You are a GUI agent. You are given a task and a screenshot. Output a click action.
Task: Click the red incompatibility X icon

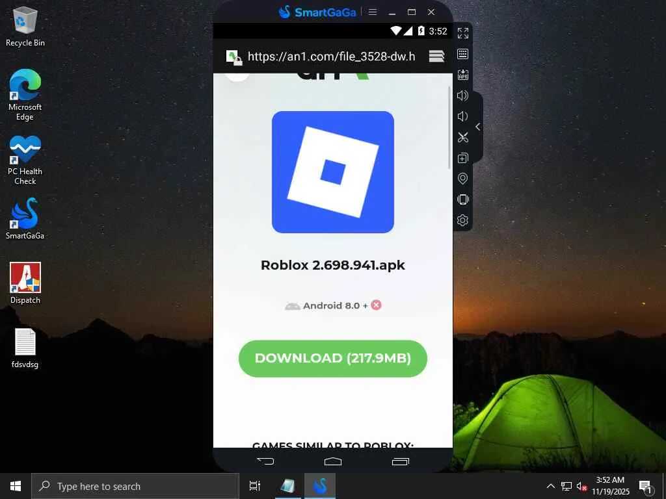377,305
